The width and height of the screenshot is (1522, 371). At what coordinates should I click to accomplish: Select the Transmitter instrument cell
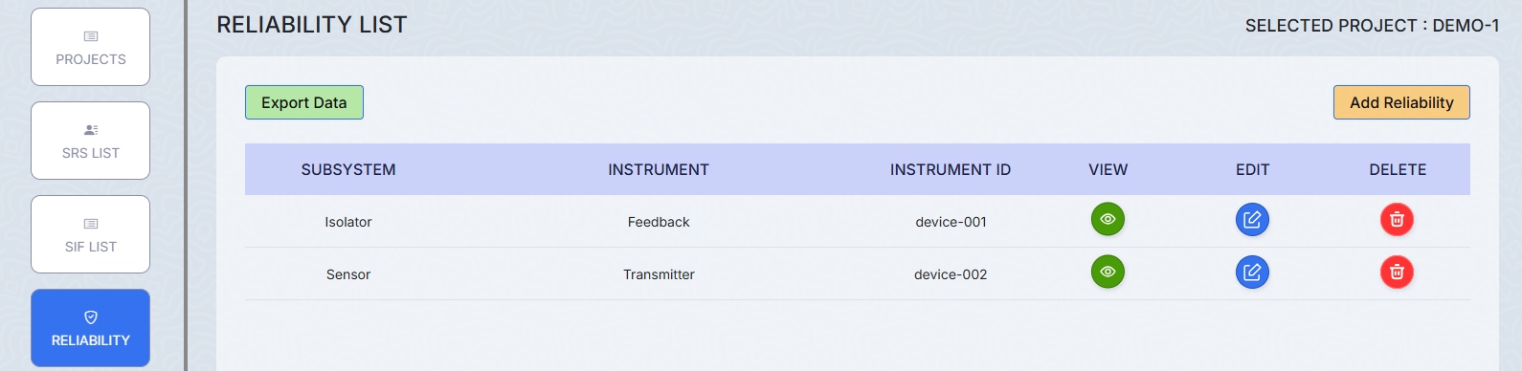coord(659,274)
